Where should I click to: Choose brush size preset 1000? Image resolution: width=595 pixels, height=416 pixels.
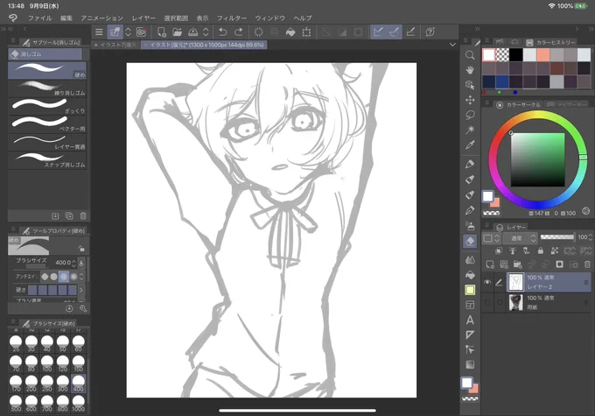78,404
